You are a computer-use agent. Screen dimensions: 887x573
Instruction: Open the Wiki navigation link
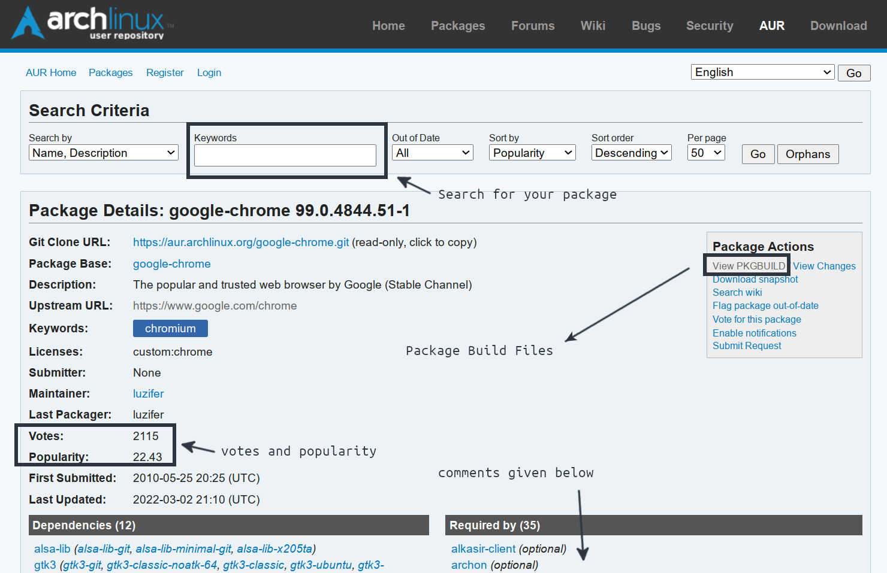[x=593, y=26]
